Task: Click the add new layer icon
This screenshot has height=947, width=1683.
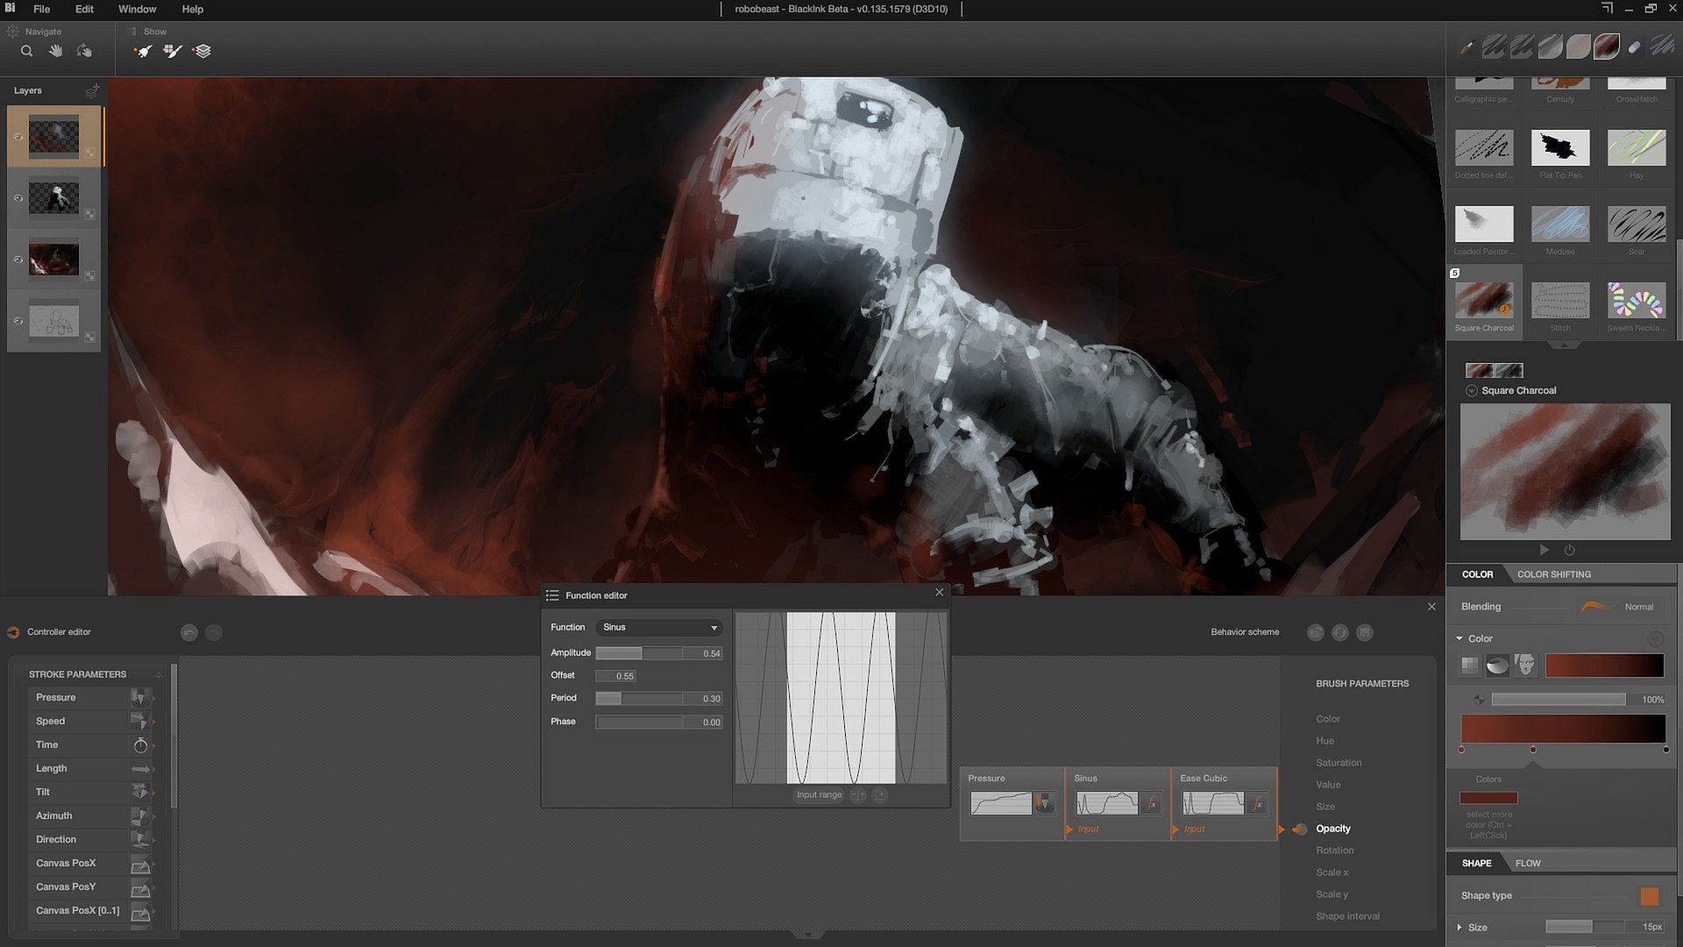Action: [92, 90]
